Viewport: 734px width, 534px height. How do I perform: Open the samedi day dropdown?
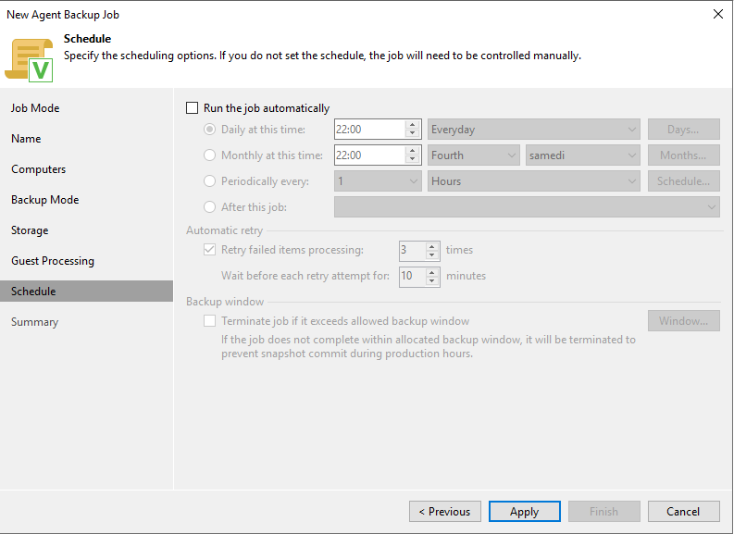pos(582,155)
